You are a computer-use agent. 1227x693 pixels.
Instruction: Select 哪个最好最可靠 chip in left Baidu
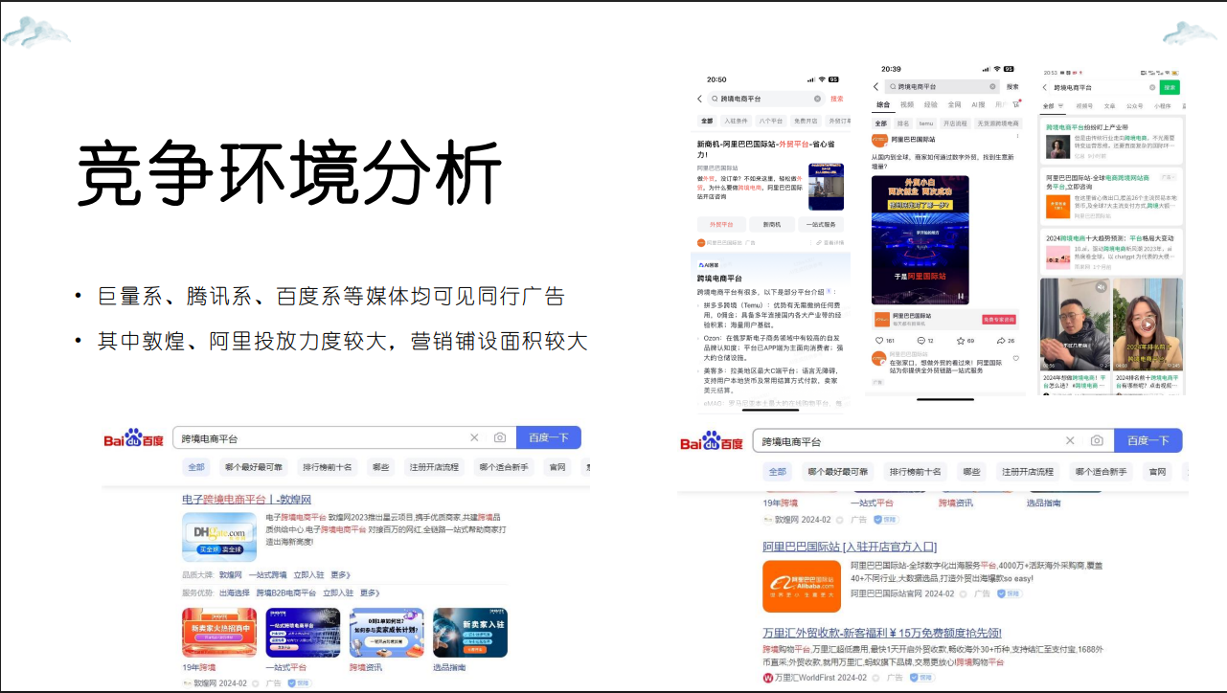point(254,467)
